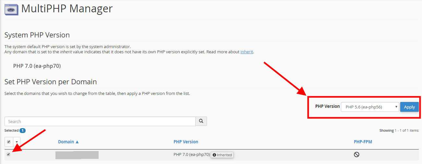Open the PHP Version dropdown list
The height and width of the screenshot is (164, 422).
coord(370,107)
